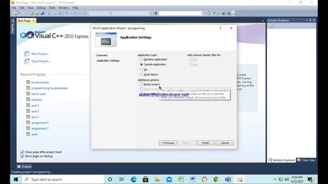Screen dimensions: 328x184
Task: Click the Start Page green toolbar icon
Action: 224,13
